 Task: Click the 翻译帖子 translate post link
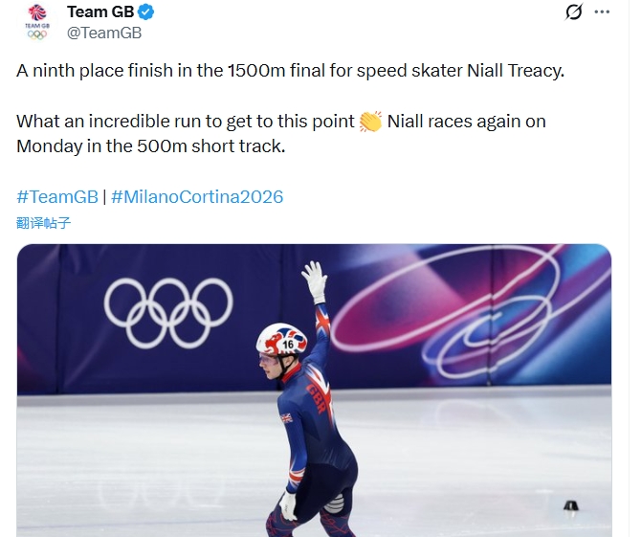[44, 223]
